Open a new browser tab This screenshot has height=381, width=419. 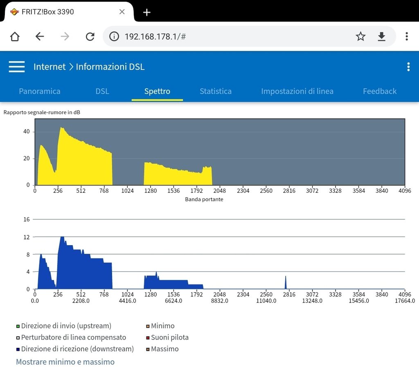[147, 12]
